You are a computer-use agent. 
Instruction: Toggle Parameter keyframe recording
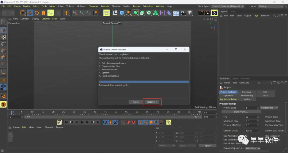[156, 122]
